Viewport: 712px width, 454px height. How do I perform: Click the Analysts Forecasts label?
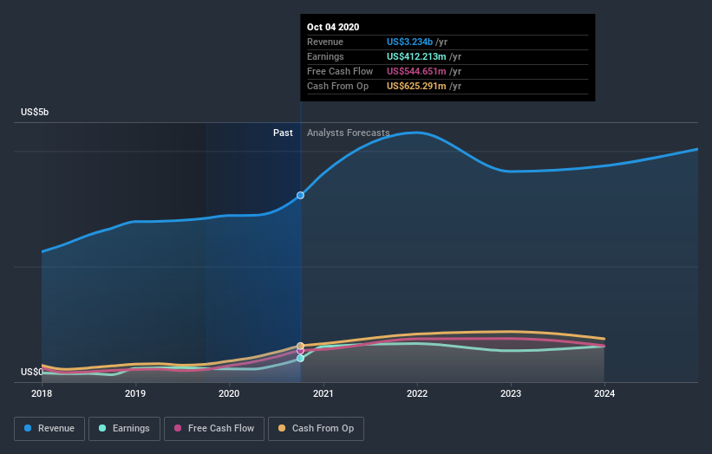click(349, 133)
